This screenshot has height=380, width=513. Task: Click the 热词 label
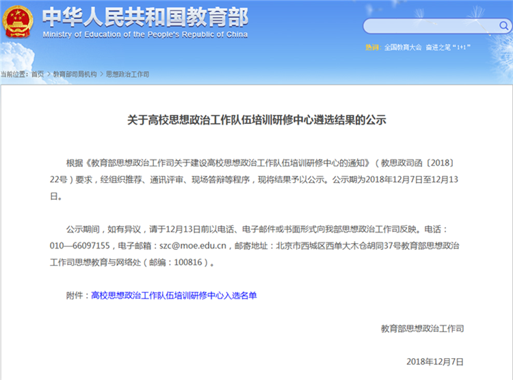coord(372,48)
